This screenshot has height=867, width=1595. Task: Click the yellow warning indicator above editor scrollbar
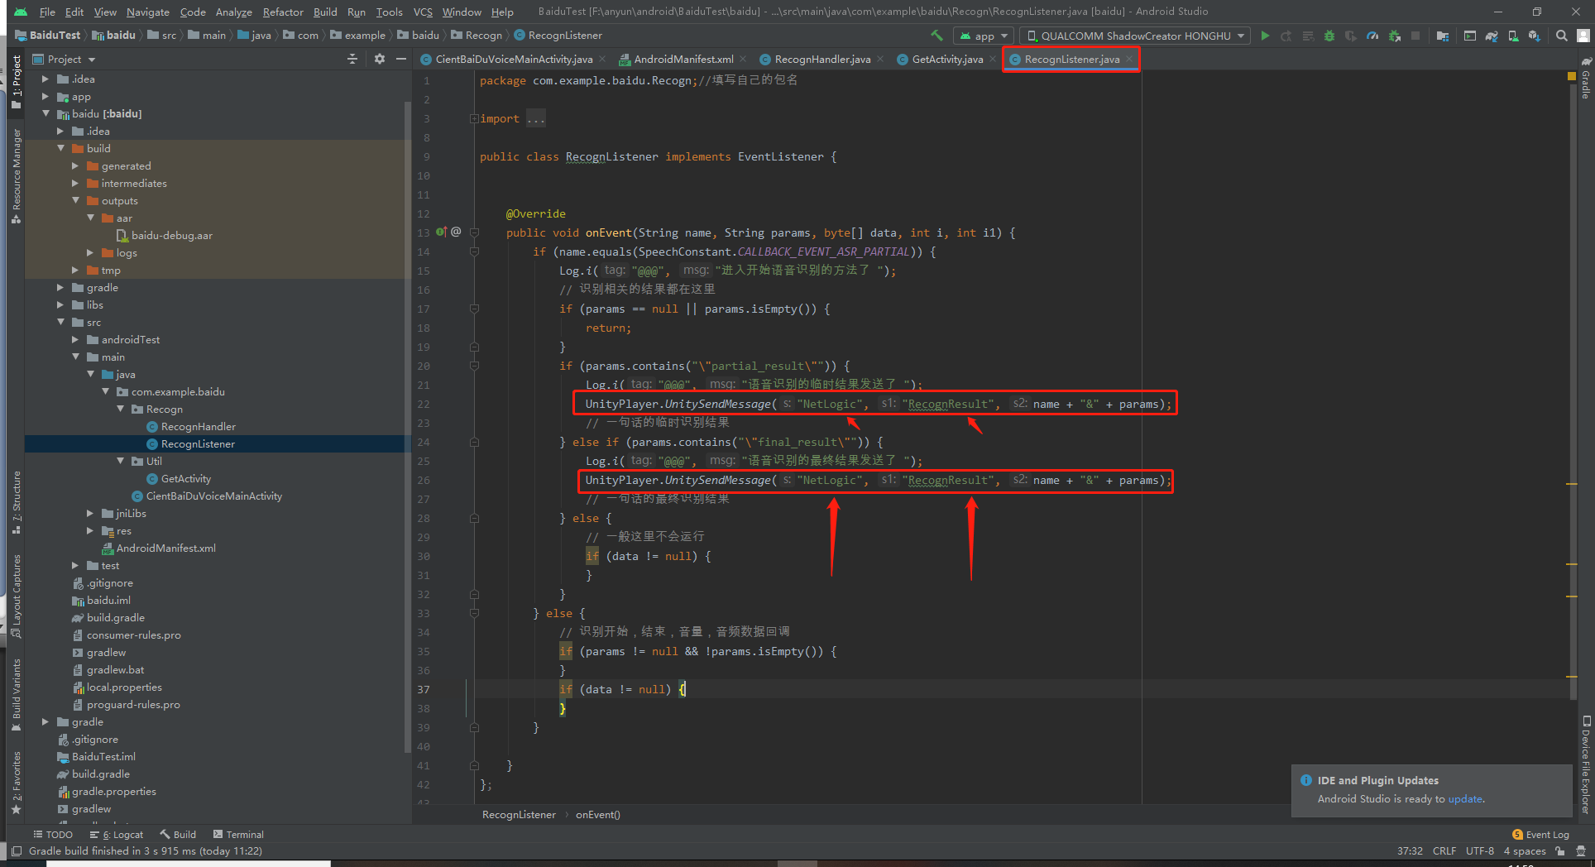[1572, 76]
